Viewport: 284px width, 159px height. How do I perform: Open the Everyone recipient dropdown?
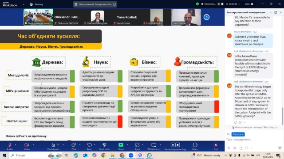point(238,134)
